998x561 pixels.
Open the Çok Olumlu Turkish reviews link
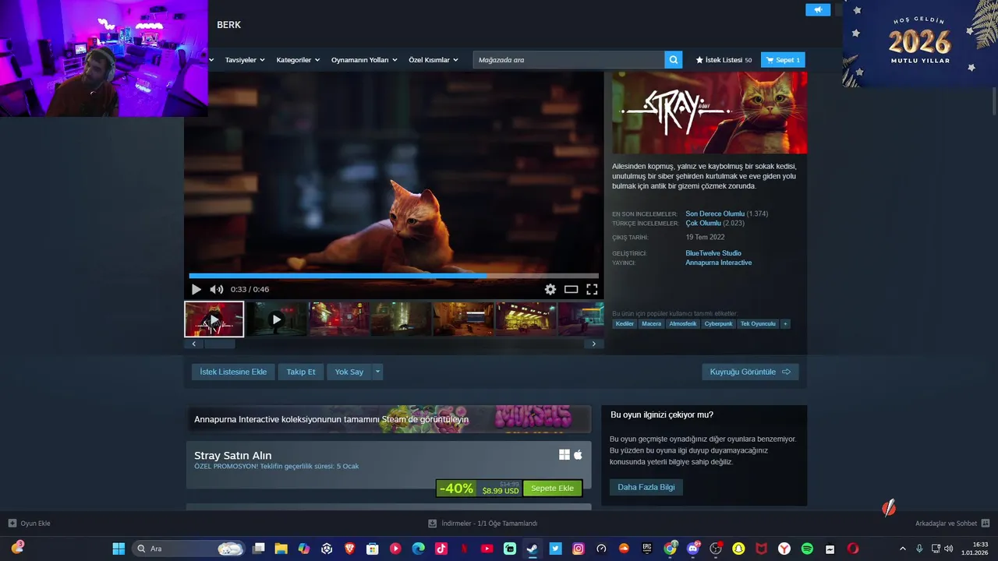[x=703, y=223]
